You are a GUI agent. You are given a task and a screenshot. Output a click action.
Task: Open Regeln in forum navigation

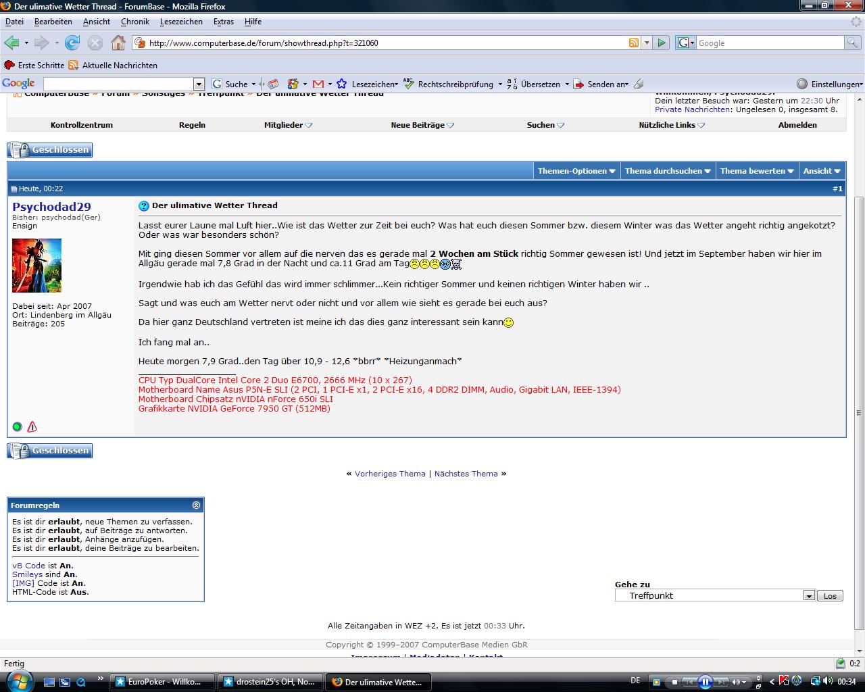pyautogui.click(x=192, y=125)
